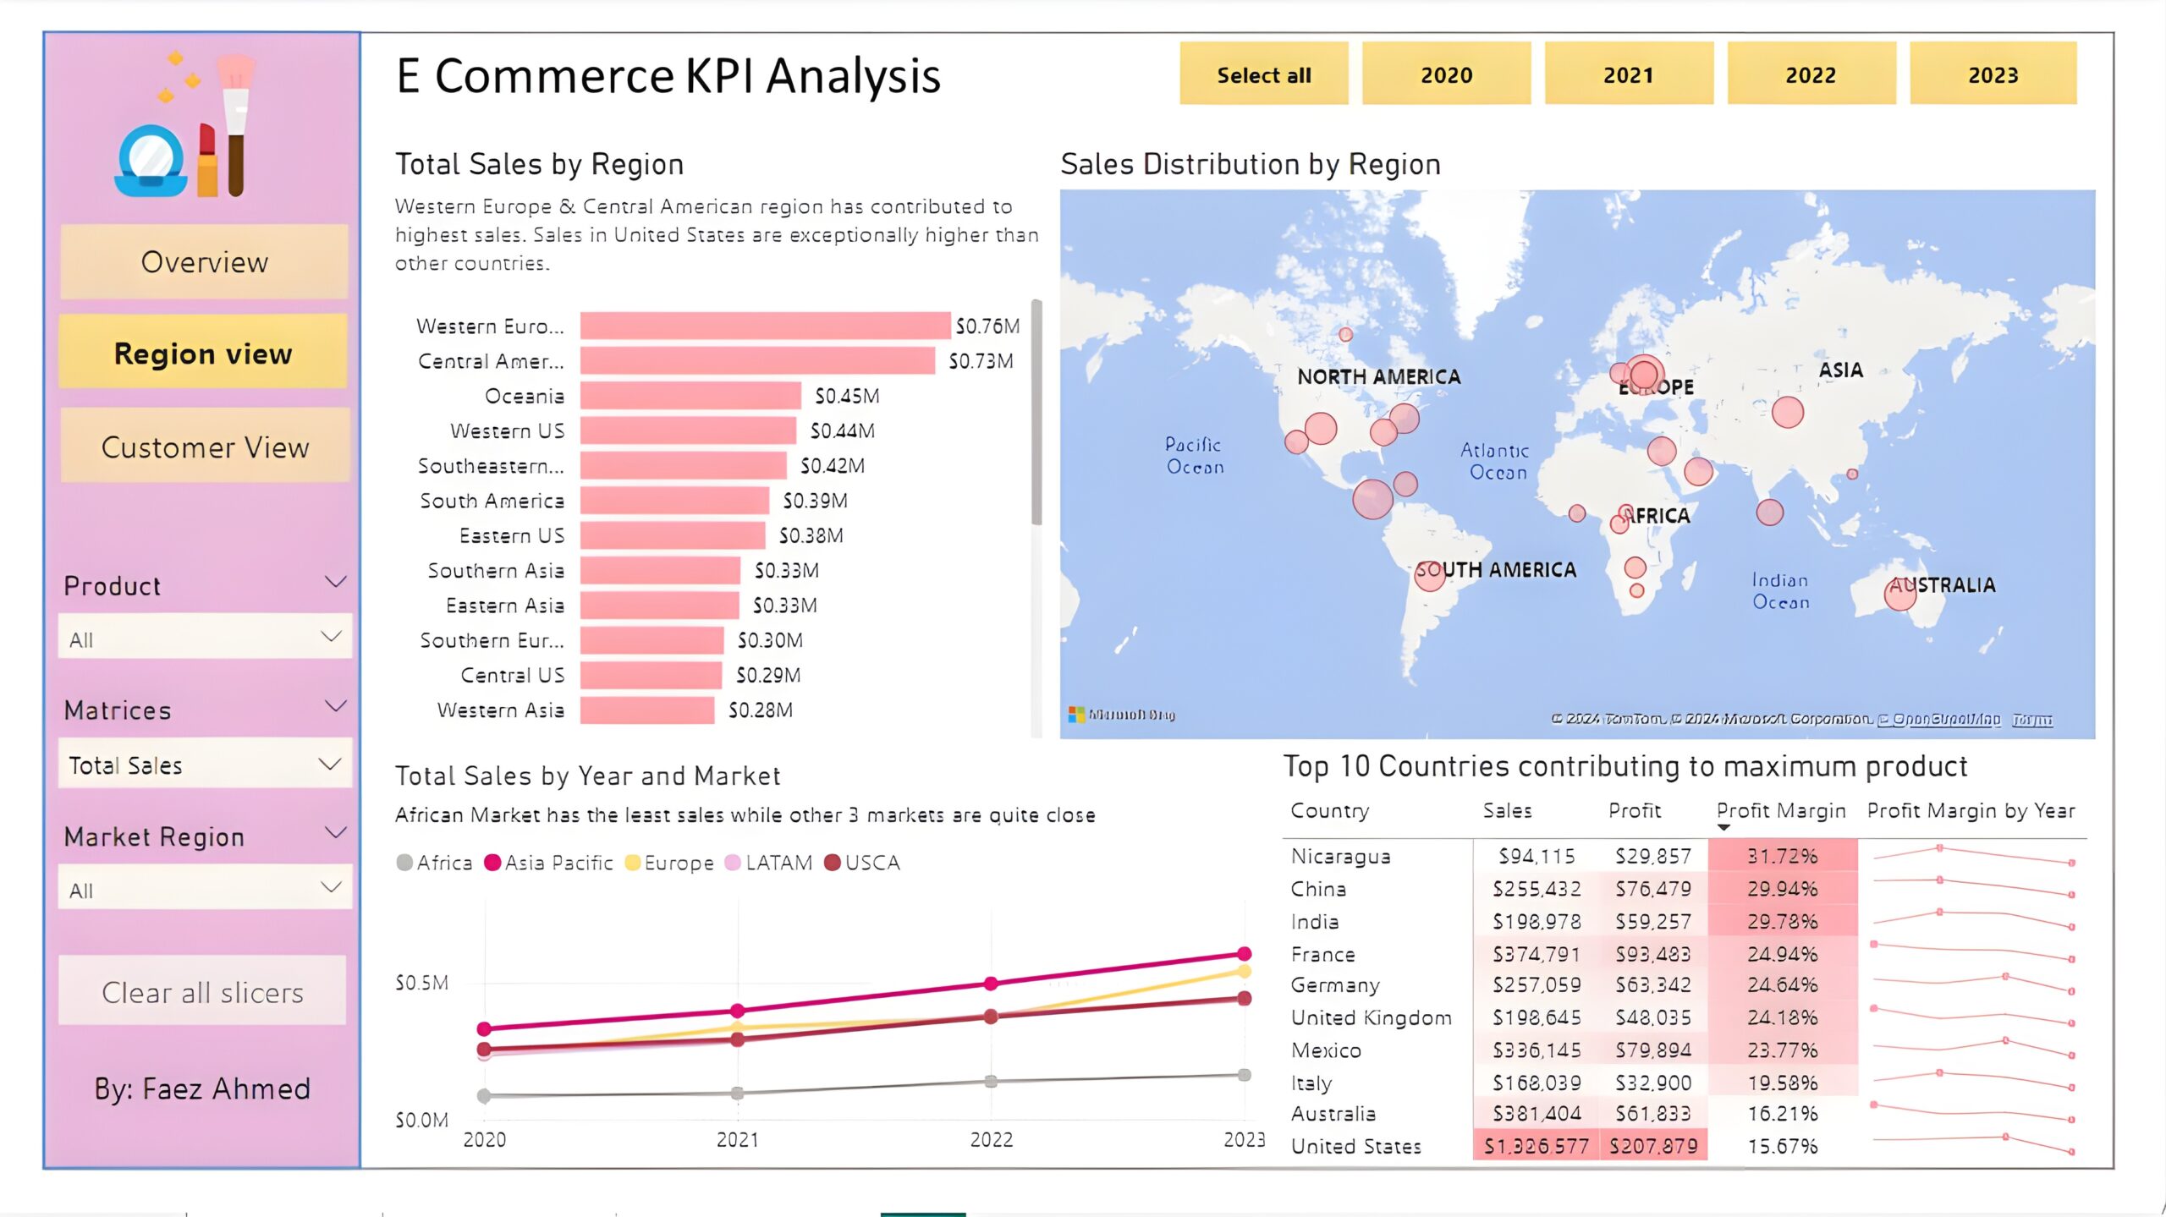Open the Product All dropdown
The height and width of the screenshot is (1217, 2166).
[x=205, y=638]
